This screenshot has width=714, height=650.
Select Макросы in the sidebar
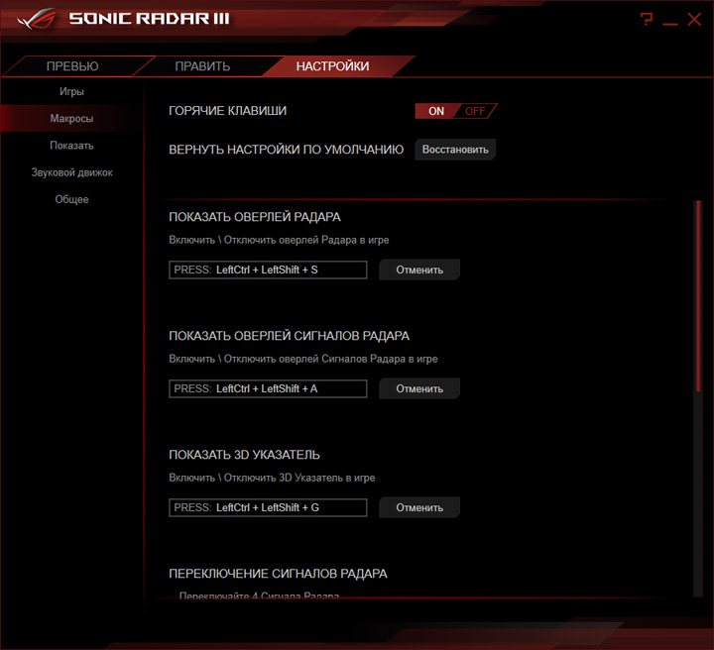point(71,118)
